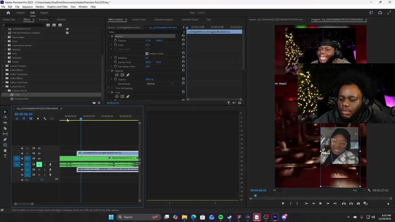This screenshot has height=222, width=395.
Task: Click the Extract button in Program monitor
Action: (x=351, y=203)
